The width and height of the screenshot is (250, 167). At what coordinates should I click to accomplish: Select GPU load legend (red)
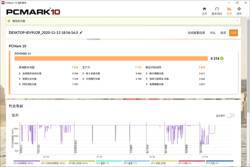191,162
